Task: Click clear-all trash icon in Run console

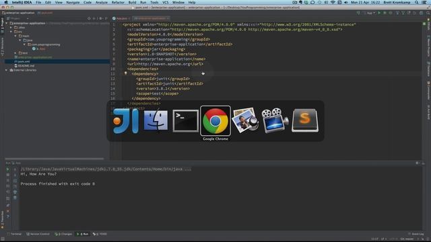Action: [x=15, y=198]
